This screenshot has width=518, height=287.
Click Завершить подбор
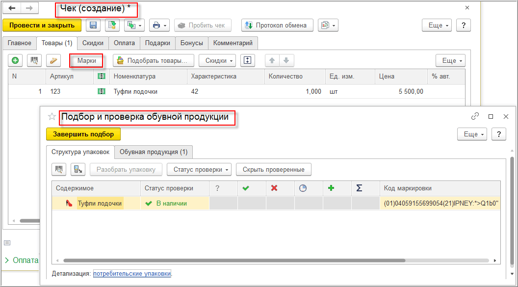coord(83,134)
